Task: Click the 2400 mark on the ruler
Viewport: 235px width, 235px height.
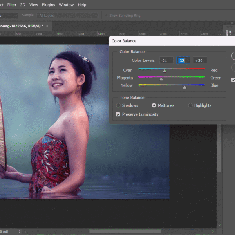Action: coord(204,34)
